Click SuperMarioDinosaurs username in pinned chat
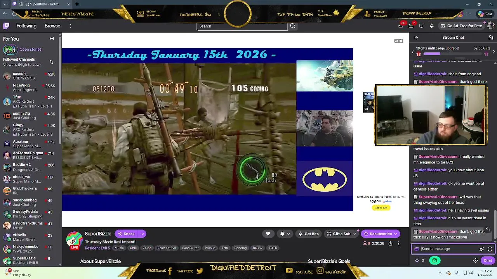The image size is (497, 279). (438, 231)
